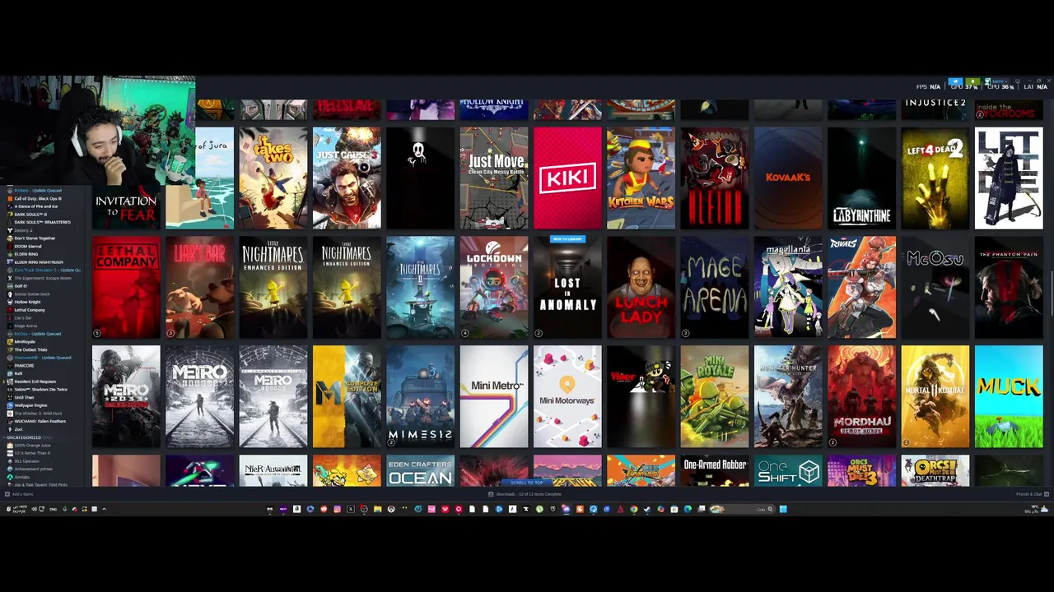This screenshot has height=592, width=1054.
Task: Click the Wallpaper Engine sidebar icon
Action: (10, 405)
